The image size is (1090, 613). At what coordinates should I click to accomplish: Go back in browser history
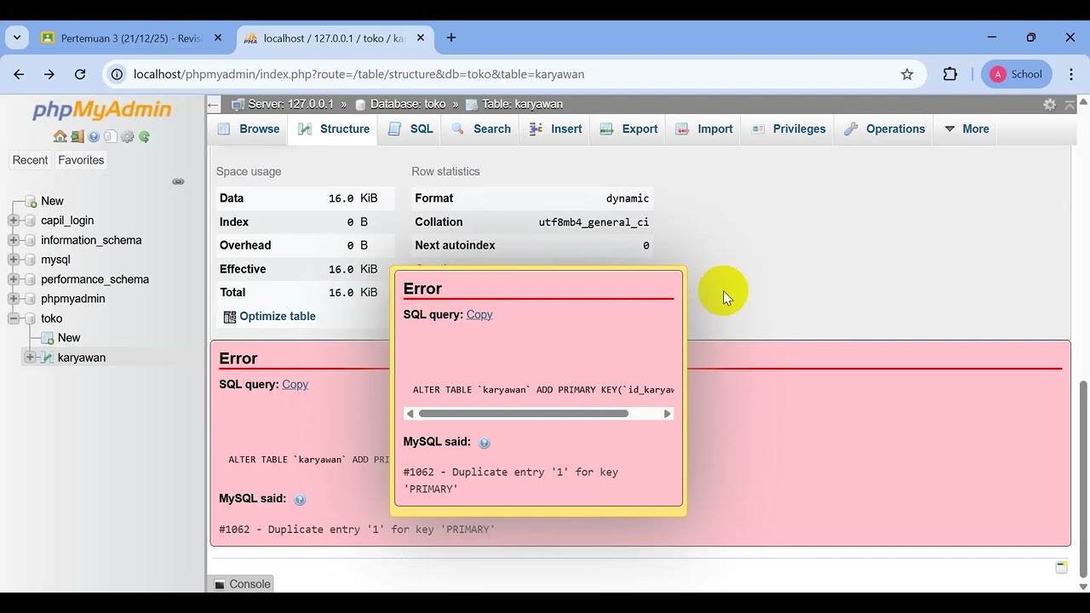19,74
